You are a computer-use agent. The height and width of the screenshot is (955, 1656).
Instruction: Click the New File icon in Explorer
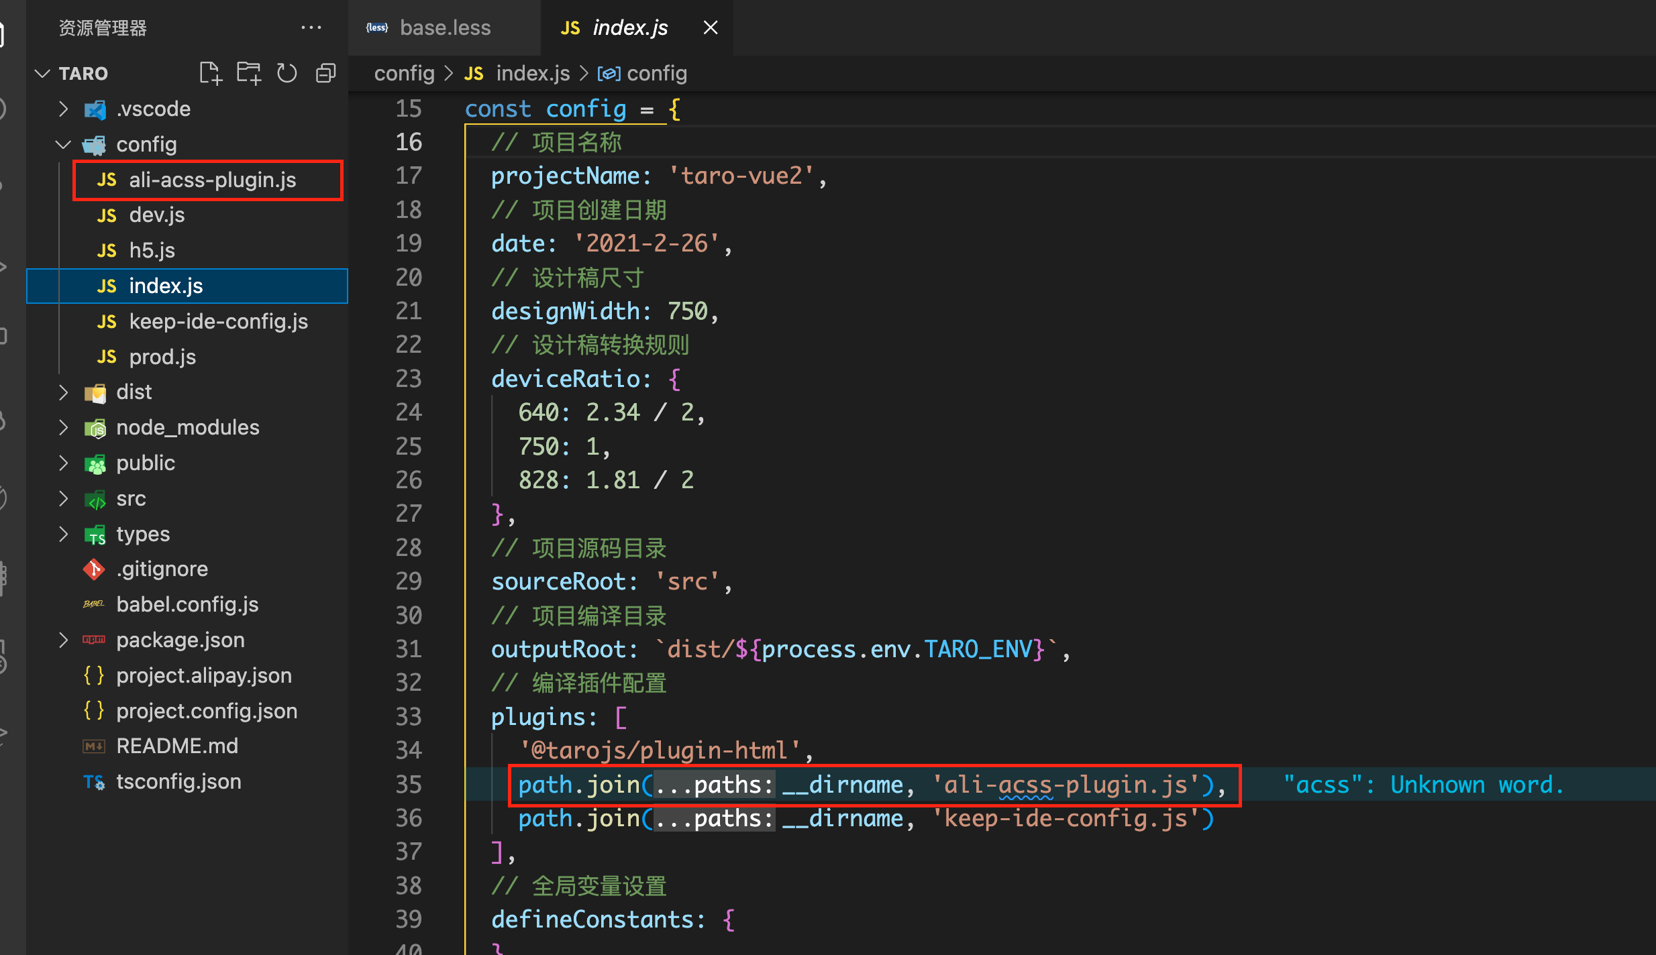click(210, 73)
